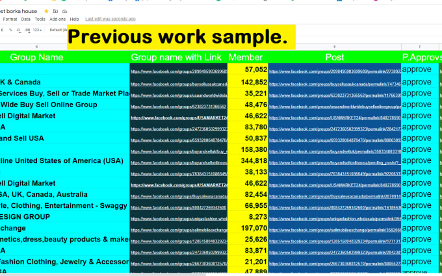Select member count 197,070
This screenshot has width=442, height=276.
coord(248,228)
